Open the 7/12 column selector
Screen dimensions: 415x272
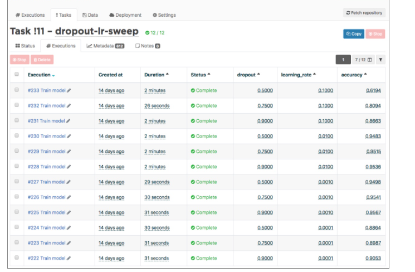pos(364,60)
